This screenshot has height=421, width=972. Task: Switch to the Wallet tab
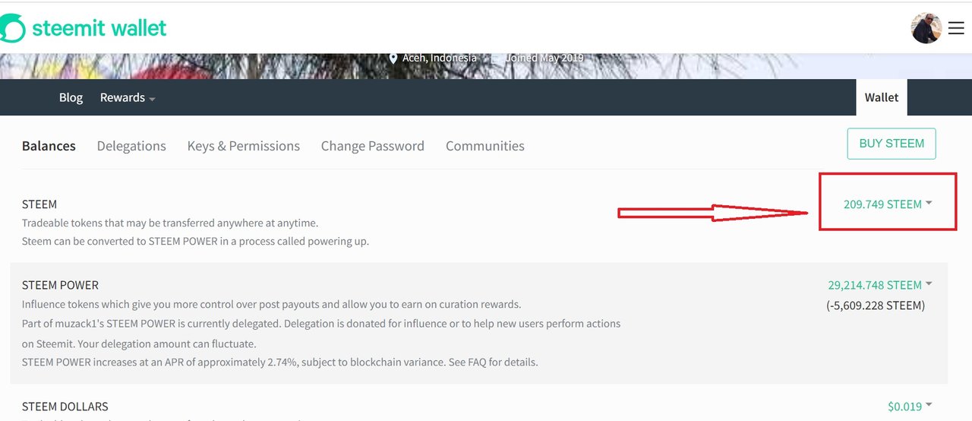point(882,97)
